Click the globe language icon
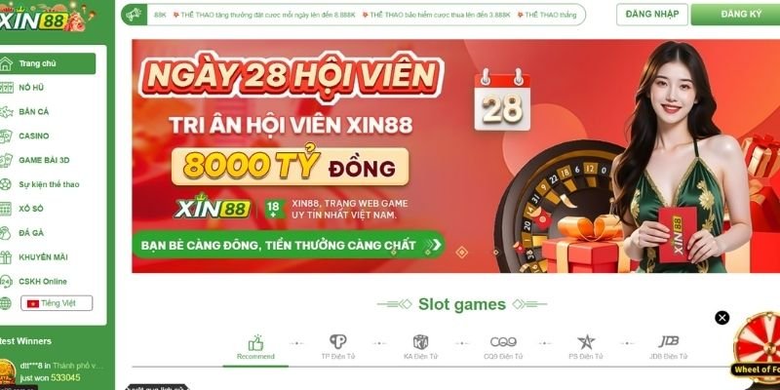This screenshot has width=780, height=390. pos(5,303)
